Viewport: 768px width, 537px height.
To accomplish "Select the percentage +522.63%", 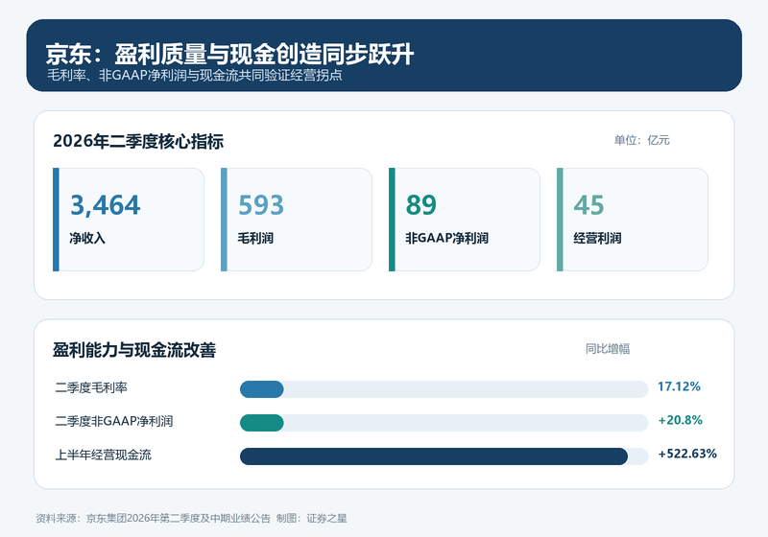I will [687, 454].
